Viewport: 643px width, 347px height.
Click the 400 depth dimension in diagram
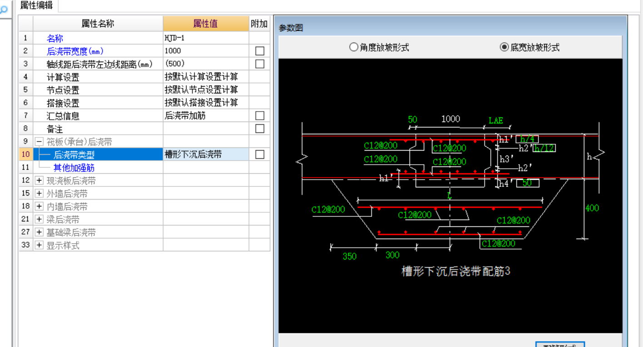click(592, 208)
